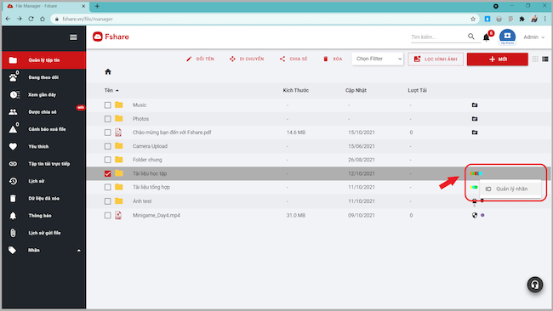Screen dimensions: 553x311
Task: Collapse the Nhãn section arrow
Action: click(79, 251)
